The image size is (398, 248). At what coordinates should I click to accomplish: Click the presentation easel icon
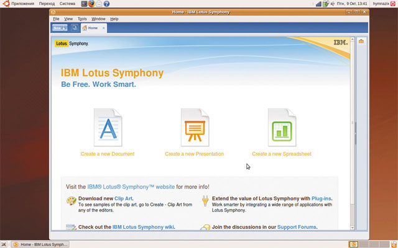(x=195, y=127)
